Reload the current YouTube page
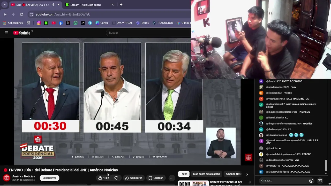This screenshot has height=186, width=331. [21, 14]
